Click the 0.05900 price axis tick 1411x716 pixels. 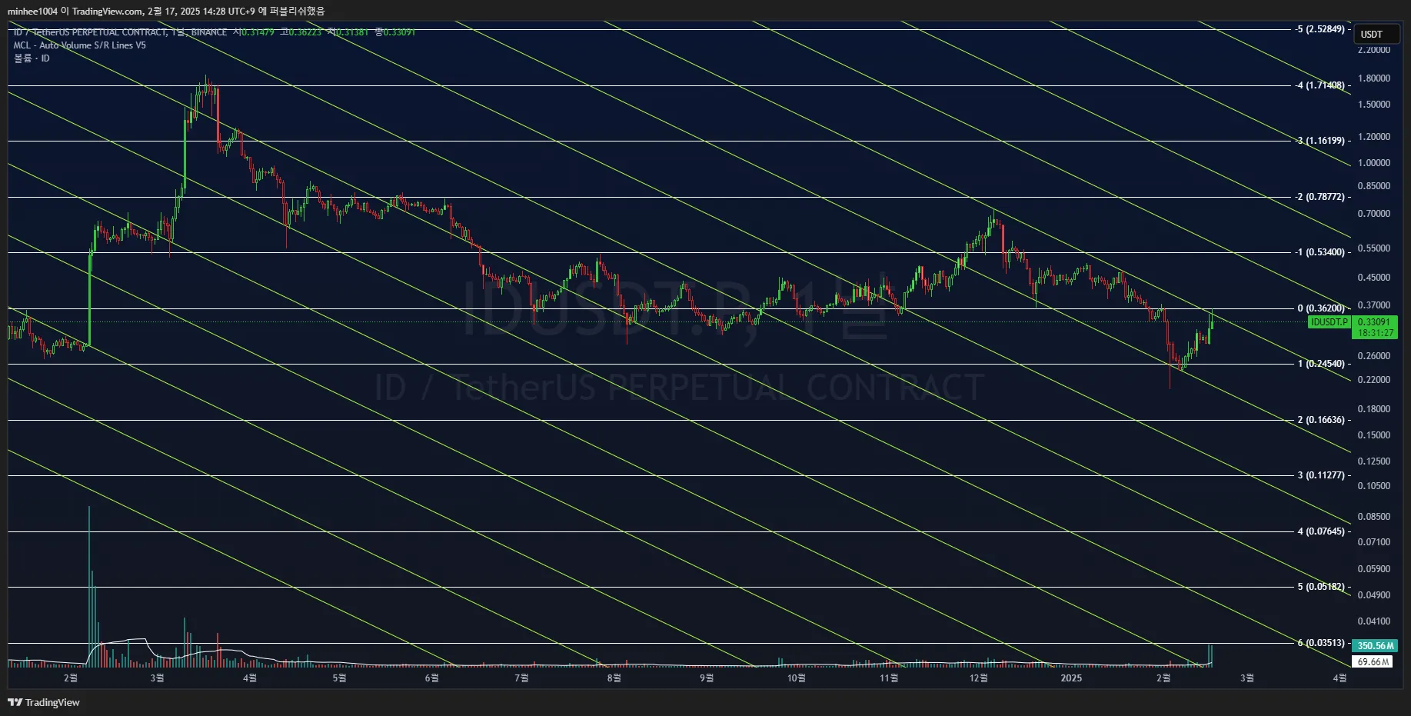[x=1374, y=569]
